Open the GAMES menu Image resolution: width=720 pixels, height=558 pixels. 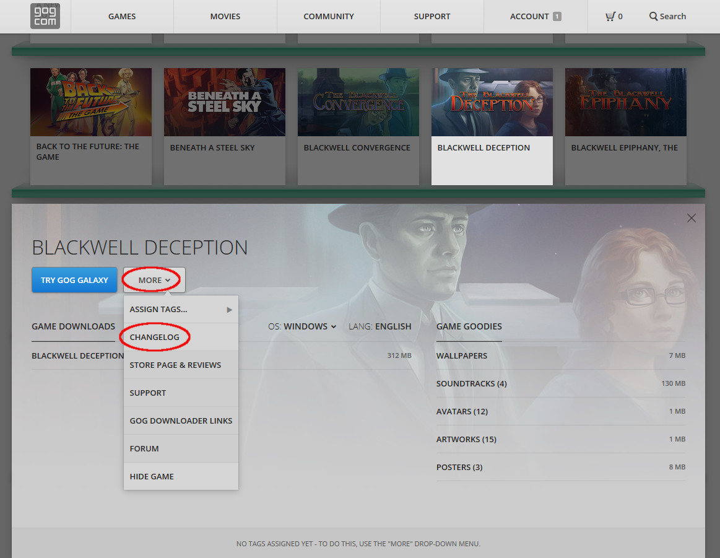click(122, 17)
